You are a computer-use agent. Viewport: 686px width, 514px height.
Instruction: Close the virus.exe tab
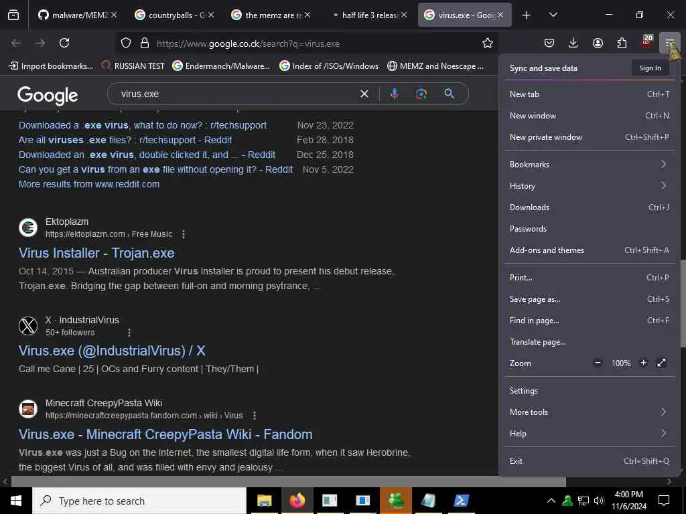pos(500,15)
